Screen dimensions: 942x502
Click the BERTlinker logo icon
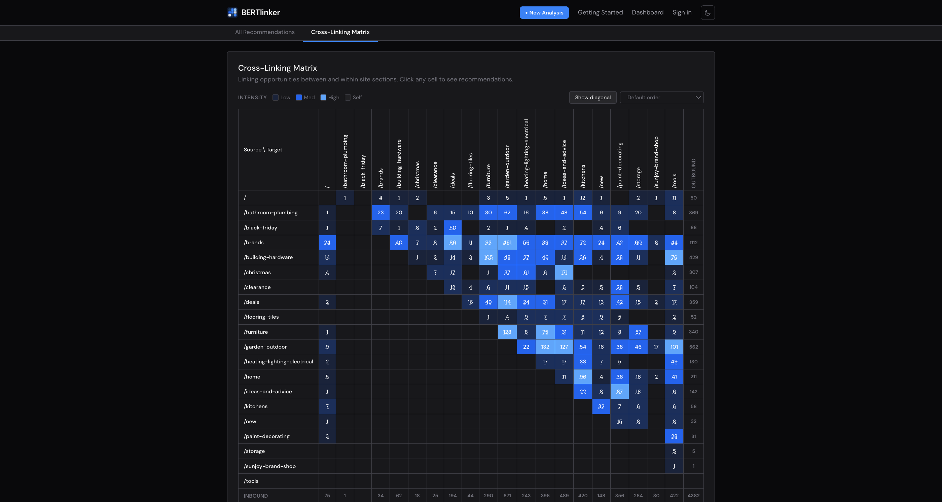232,12
